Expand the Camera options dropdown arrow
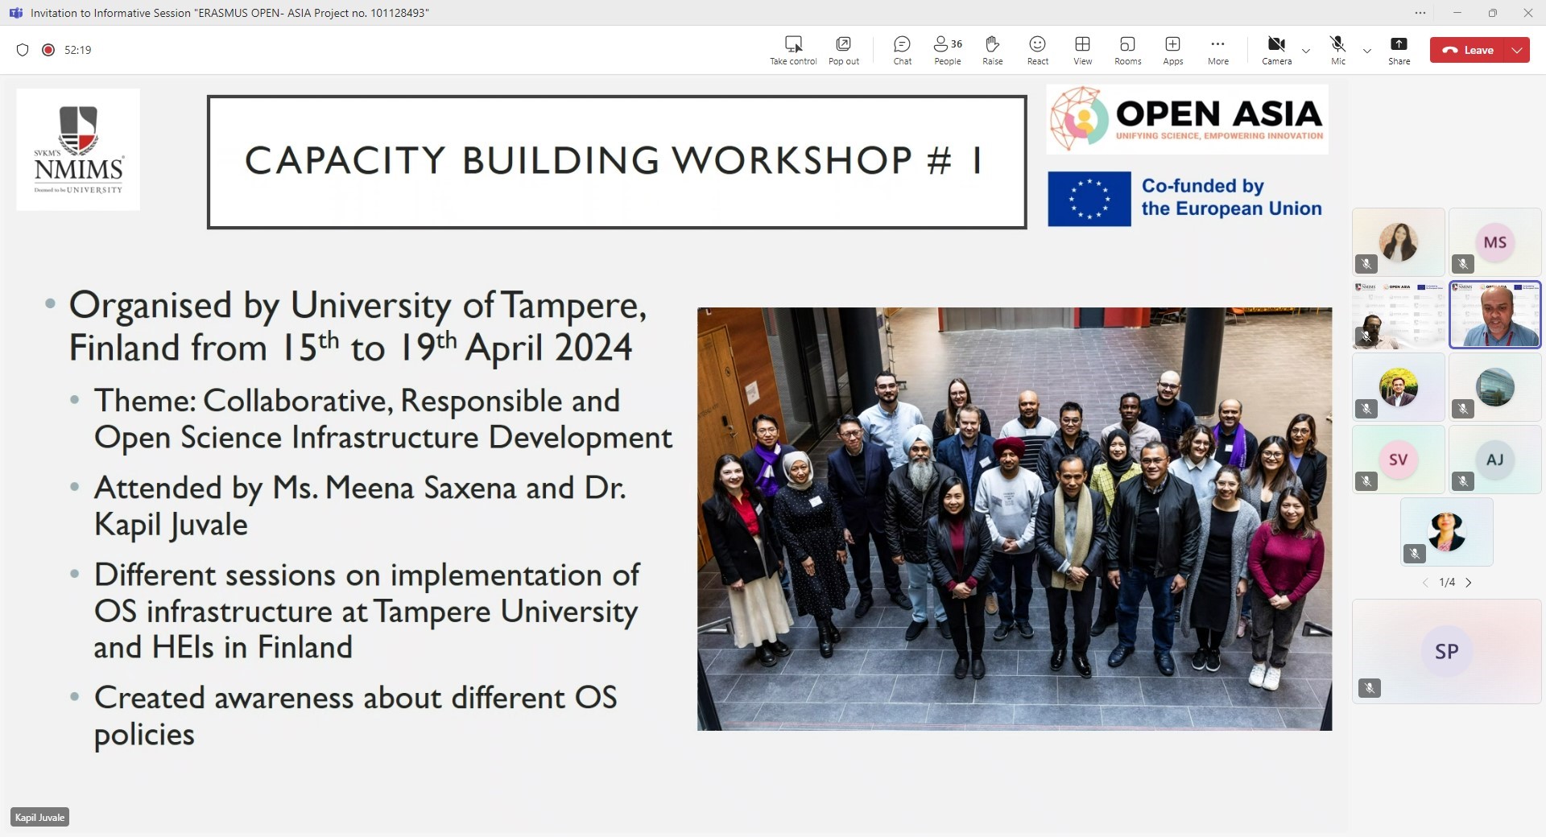The width and height of the screenshot is (1546, 837). tap(1306, 51)
